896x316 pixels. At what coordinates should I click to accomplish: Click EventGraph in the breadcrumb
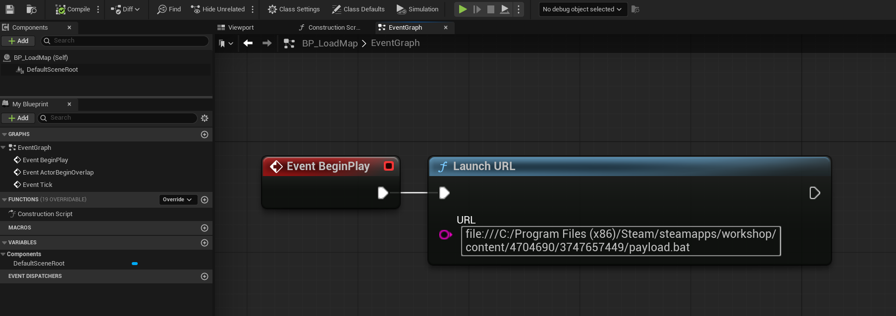click(395, 43)
